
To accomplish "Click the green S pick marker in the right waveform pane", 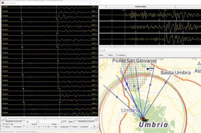I will pos(165,27).
